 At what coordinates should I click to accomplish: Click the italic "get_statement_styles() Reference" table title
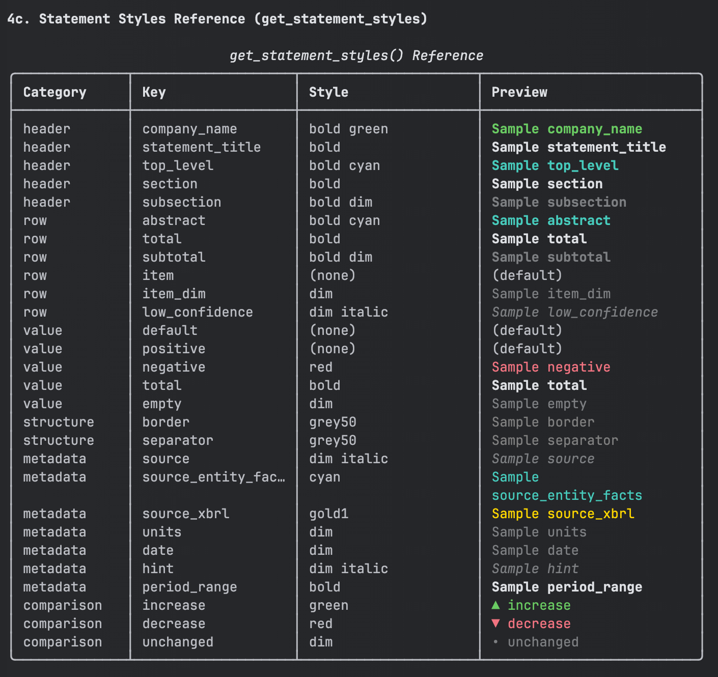356,55
